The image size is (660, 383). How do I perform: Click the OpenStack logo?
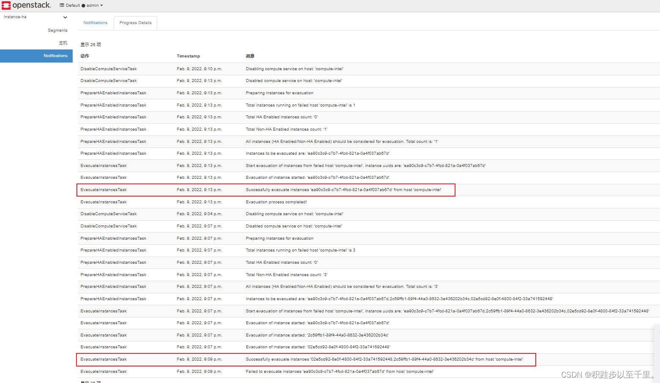(26, 5)
